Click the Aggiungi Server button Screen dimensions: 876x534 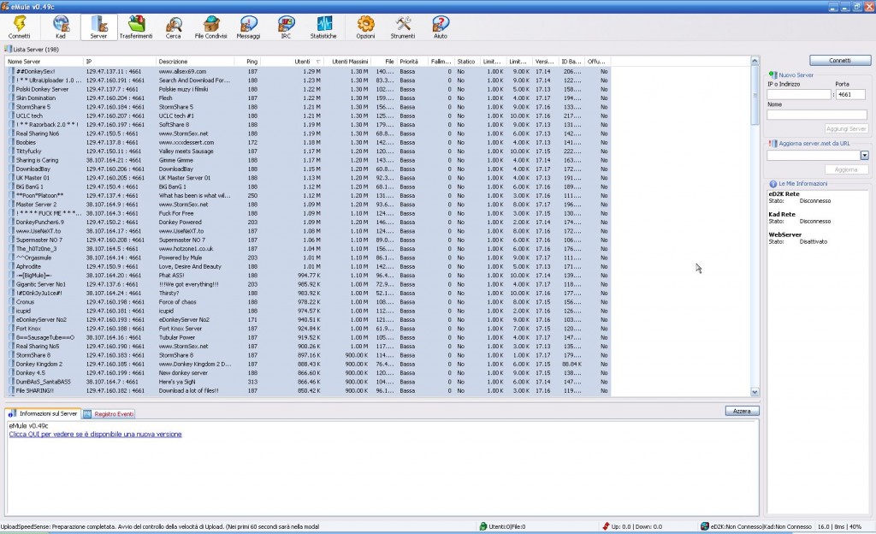click(x=846, y=128)
